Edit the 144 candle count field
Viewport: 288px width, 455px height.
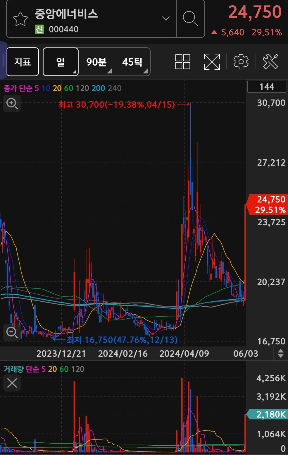[267, 87]
